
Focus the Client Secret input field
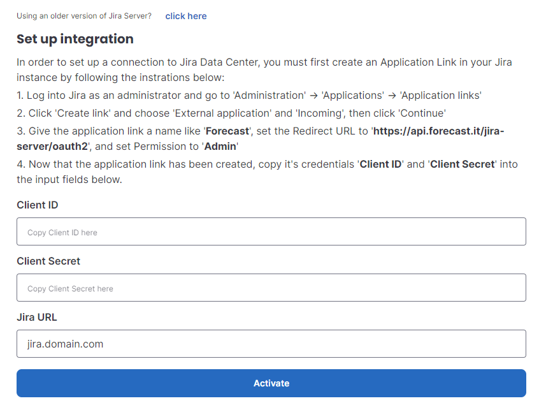coord(271,288)
